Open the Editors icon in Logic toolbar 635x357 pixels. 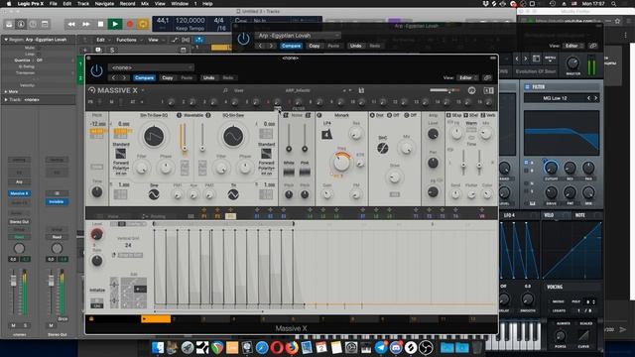(x=45, y=24)
